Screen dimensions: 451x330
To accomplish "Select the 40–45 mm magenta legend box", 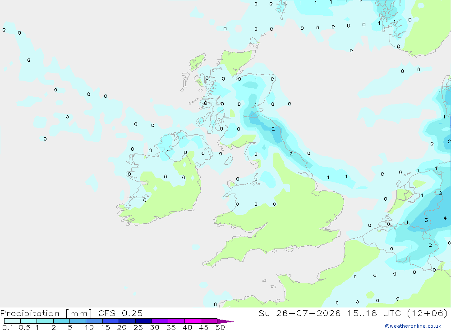I will [193, 321].
